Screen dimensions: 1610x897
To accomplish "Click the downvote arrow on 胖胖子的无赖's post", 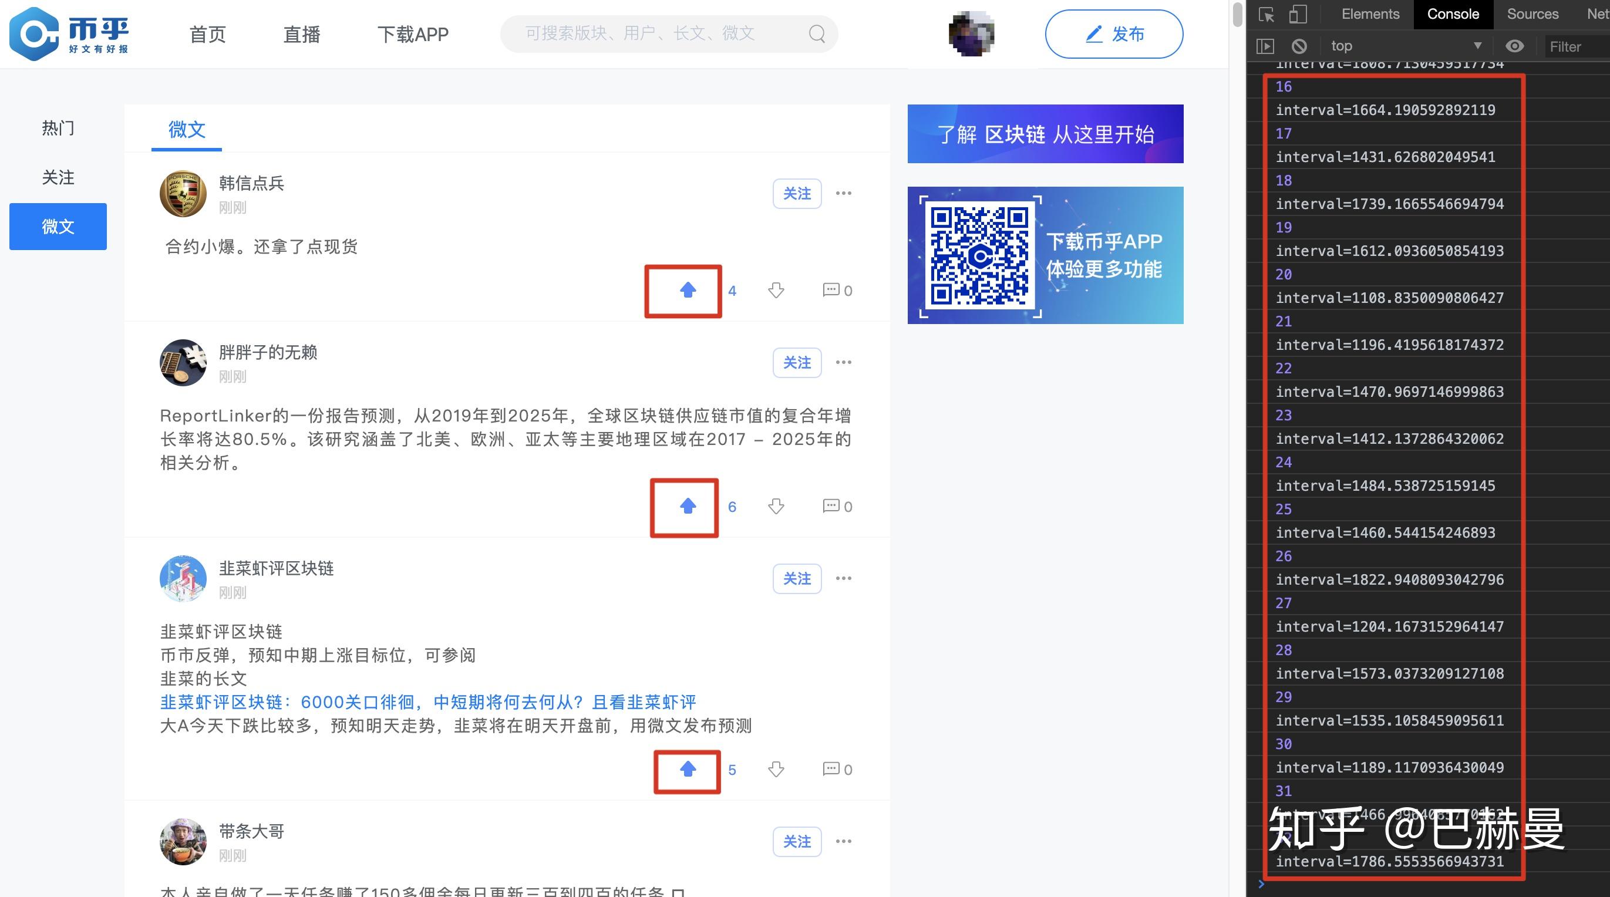I will click(x=776, y=505).
